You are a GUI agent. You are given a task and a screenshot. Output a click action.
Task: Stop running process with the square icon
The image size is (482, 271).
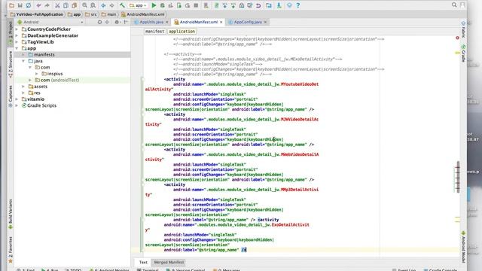pos(196,5)
